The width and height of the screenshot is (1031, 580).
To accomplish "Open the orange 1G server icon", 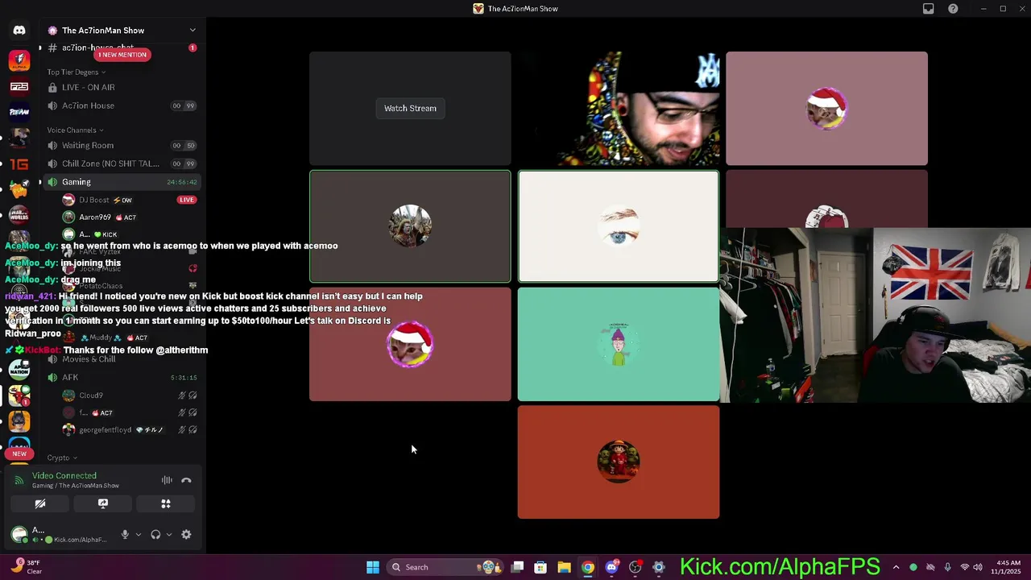I will pyautogui.click(x=19, y=164).
